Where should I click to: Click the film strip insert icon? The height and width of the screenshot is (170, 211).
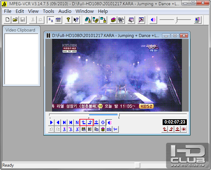[90, 129]
